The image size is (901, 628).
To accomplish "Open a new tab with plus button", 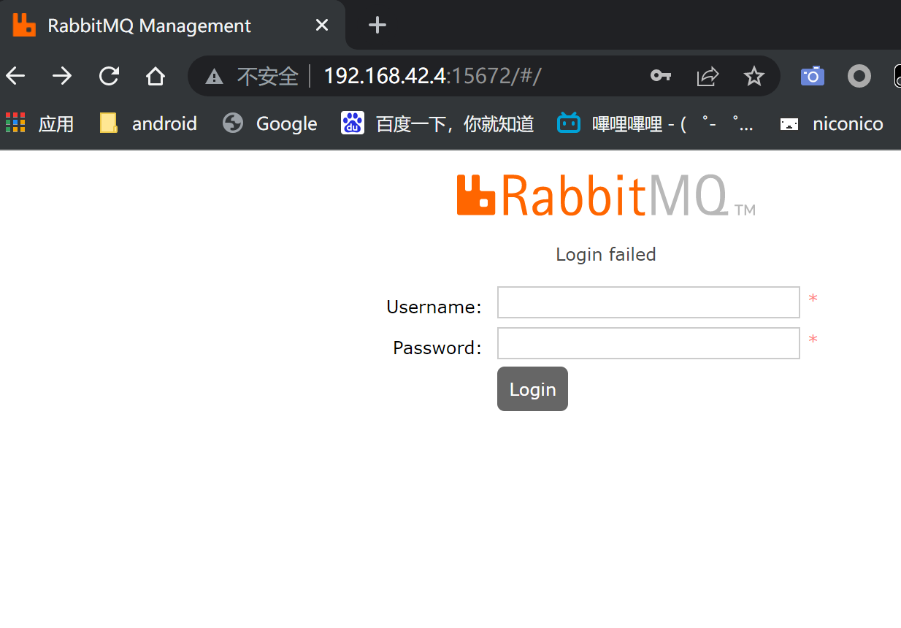I will coord(377,26).
